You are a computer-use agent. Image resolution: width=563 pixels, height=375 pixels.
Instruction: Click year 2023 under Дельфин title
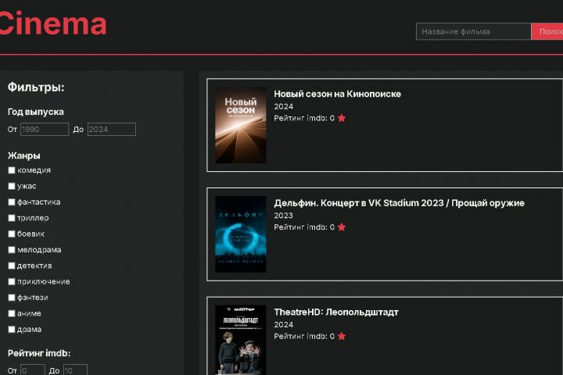(283, 216)
